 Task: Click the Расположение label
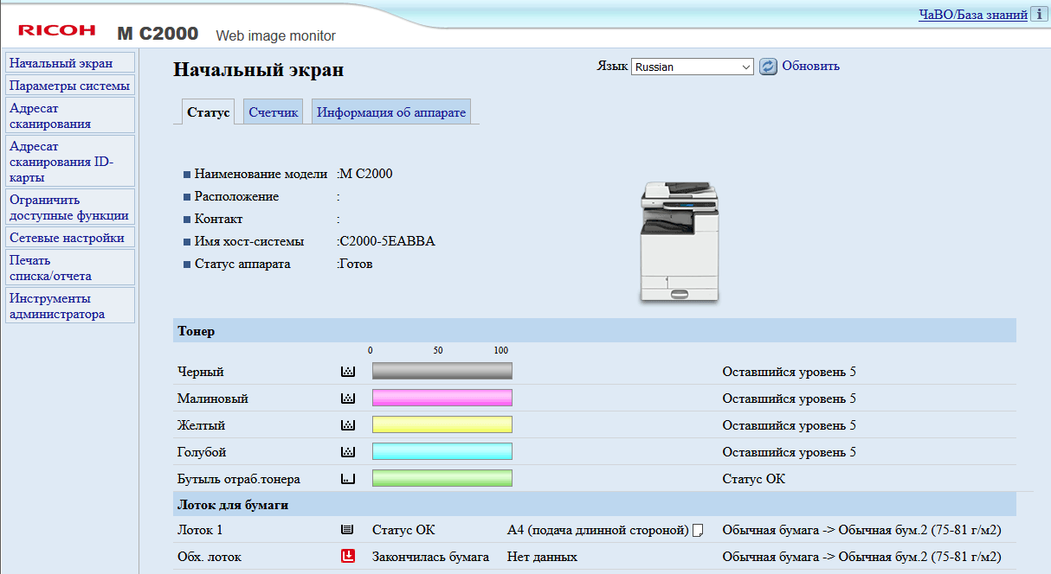click(x=236, y=196)
